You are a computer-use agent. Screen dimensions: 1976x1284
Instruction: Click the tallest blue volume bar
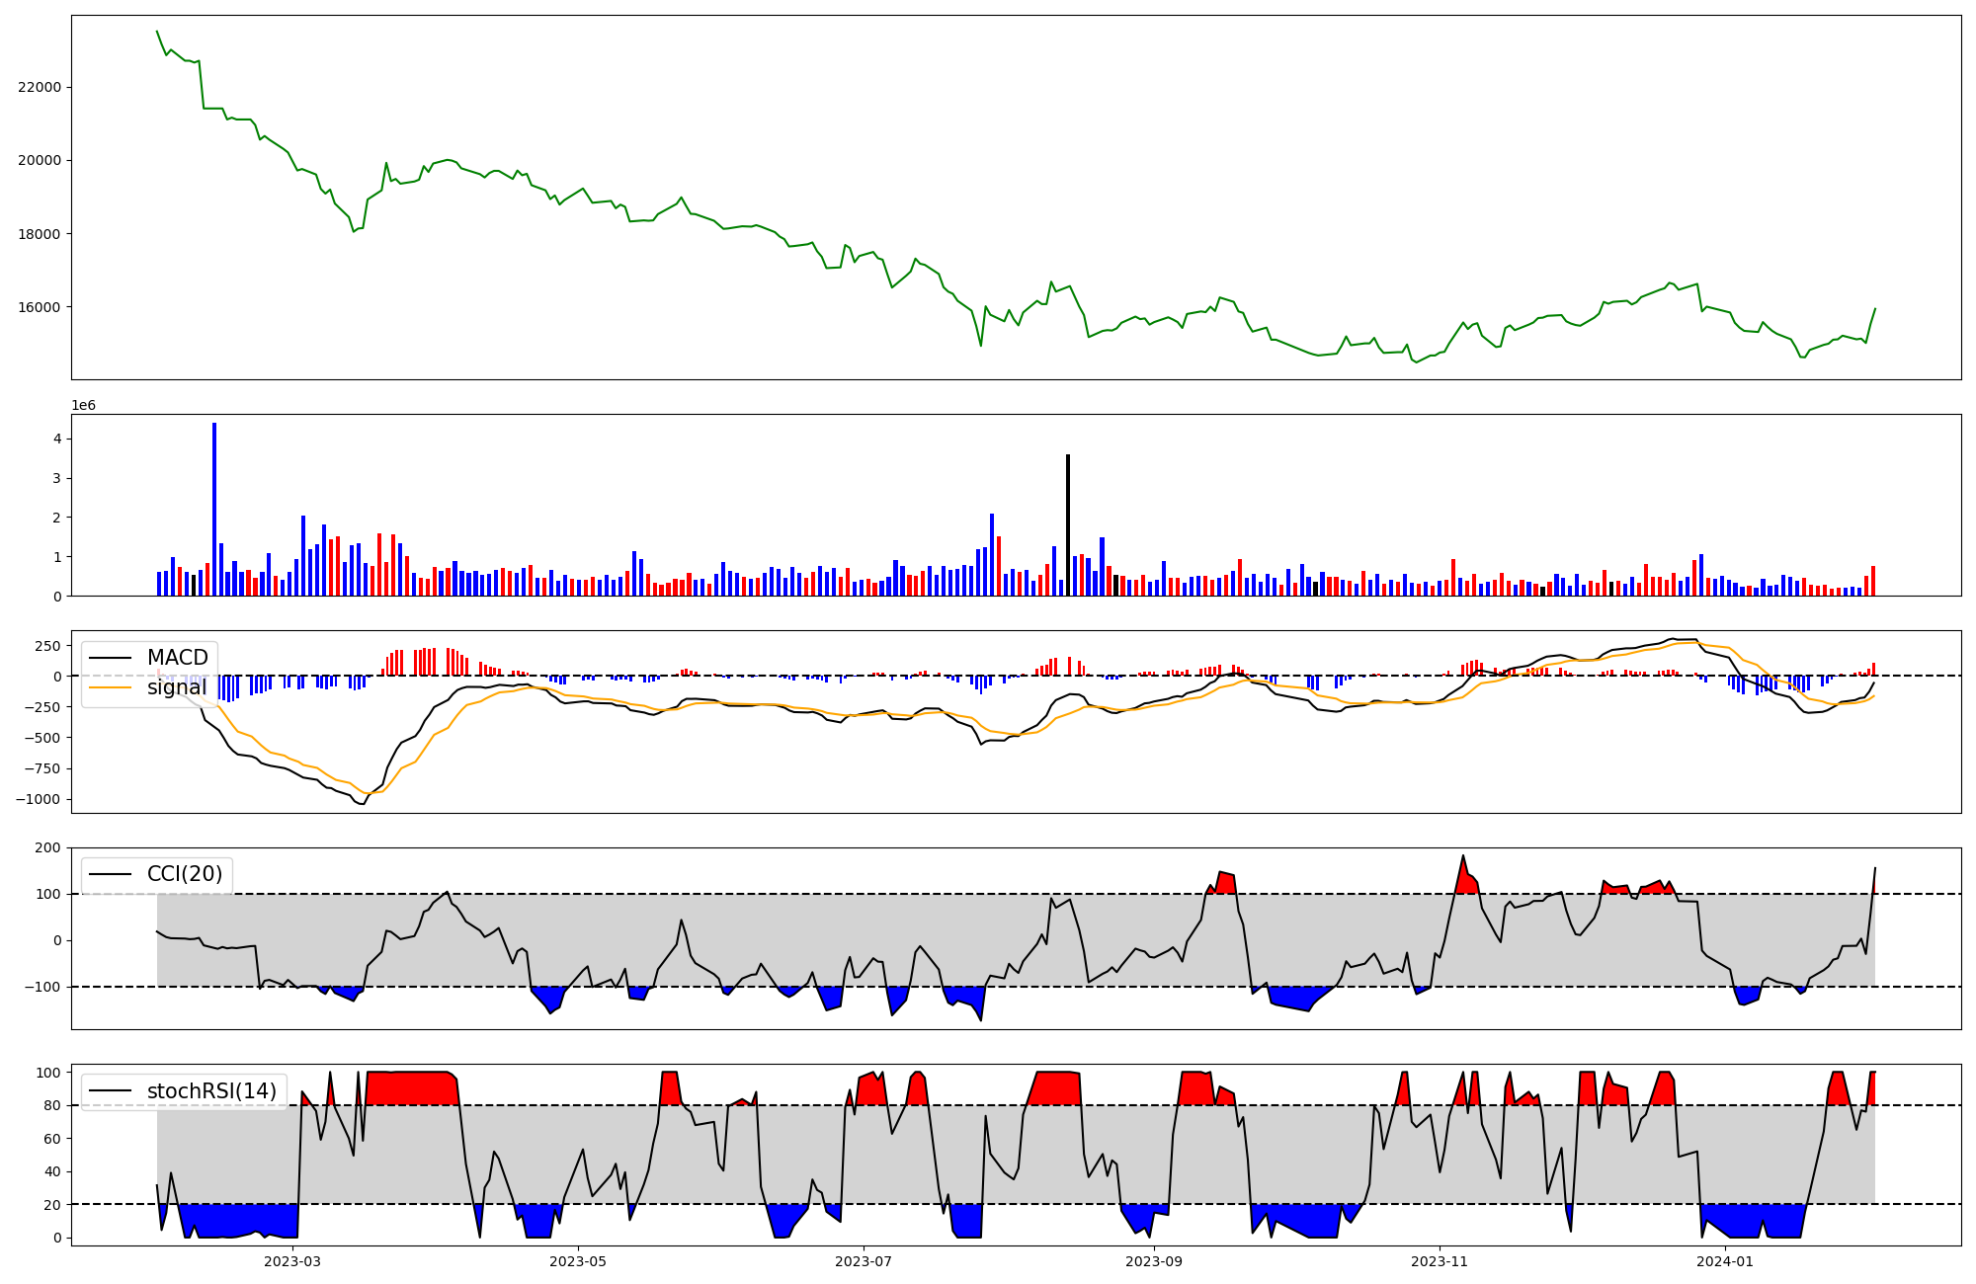(214, 509)
